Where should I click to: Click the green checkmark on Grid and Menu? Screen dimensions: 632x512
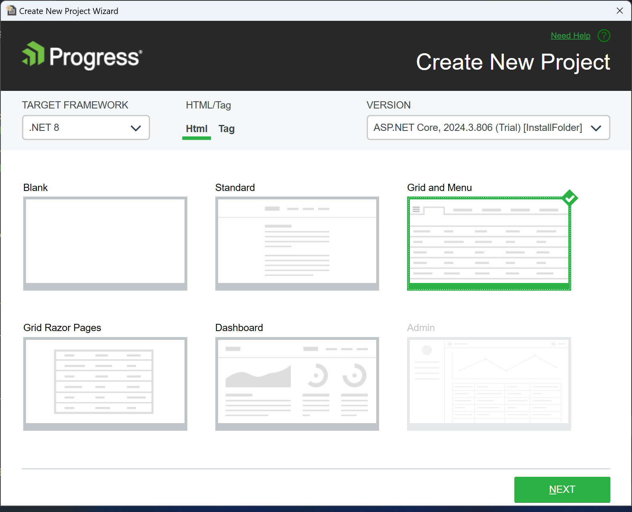570,198
